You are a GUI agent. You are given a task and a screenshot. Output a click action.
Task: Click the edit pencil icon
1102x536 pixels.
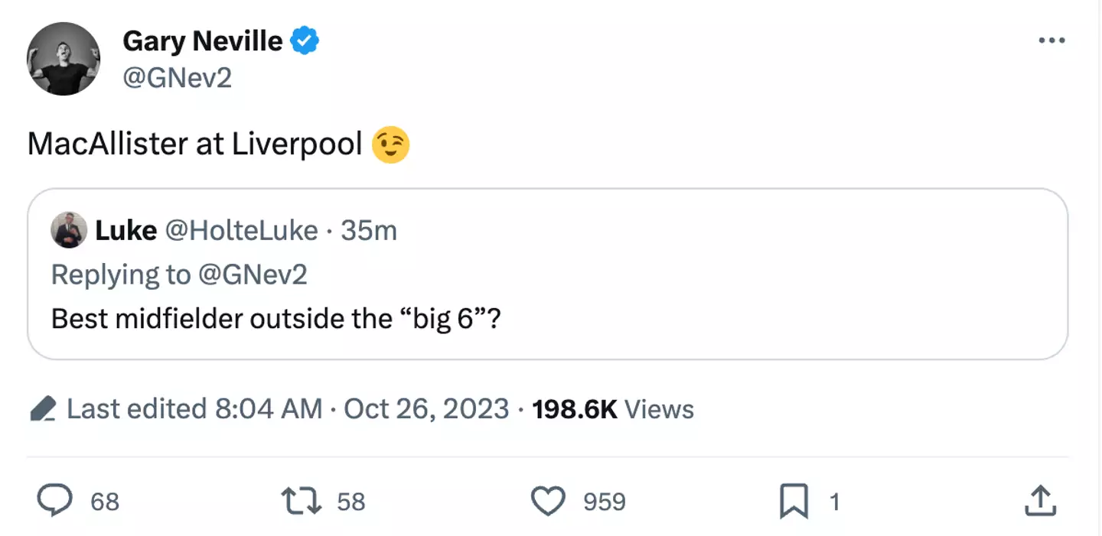click(x=44, y=409)
